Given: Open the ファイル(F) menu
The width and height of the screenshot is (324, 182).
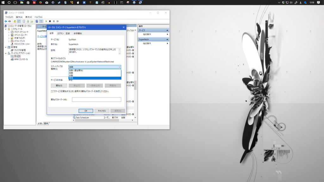Looking at the screenshot, I should (x=9, y=17).
